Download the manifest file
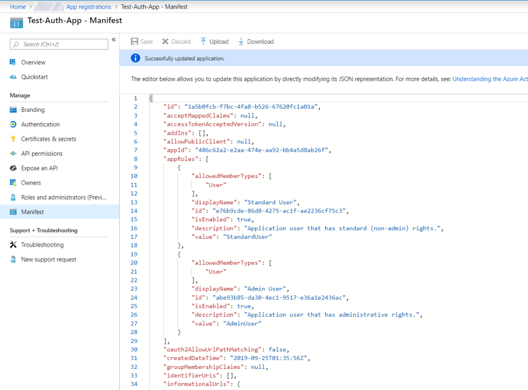Screen dimensions: 528x390 (256, 42)
